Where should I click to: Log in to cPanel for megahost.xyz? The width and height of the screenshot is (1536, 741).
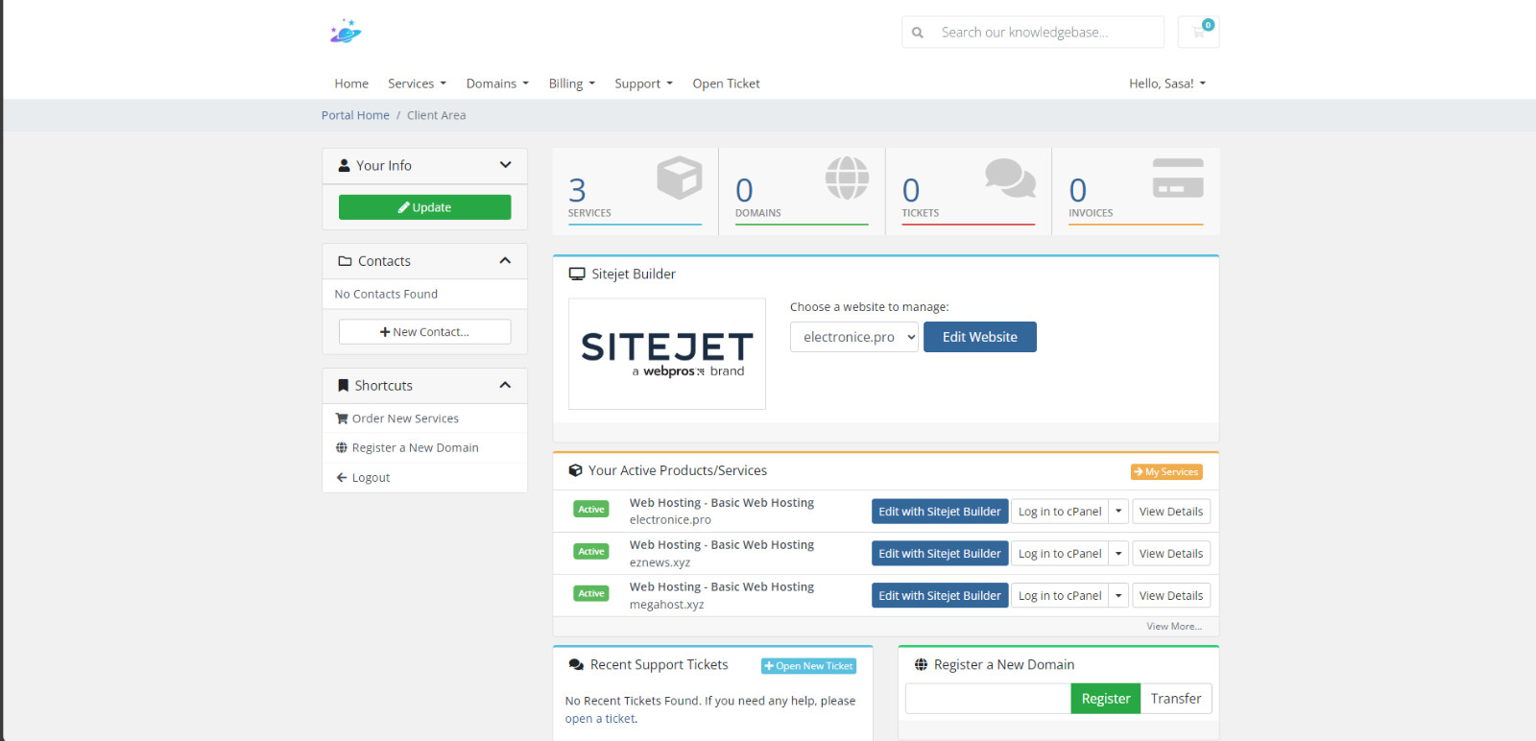point(1060,596)
